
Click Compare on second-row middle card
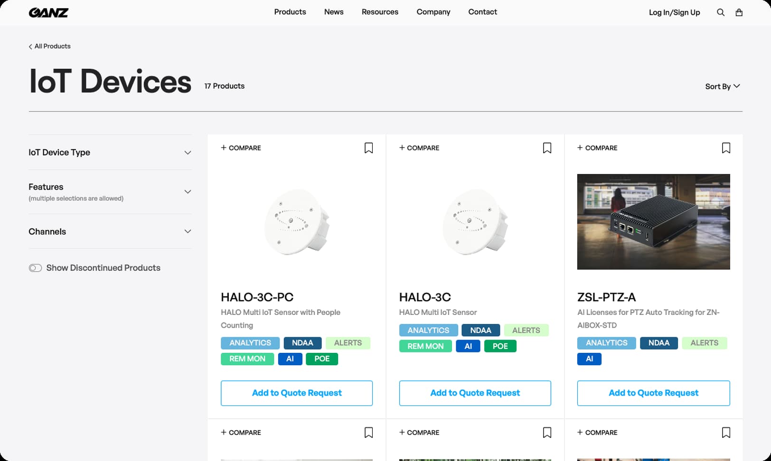pyautogui.click(x=419, y=433)
